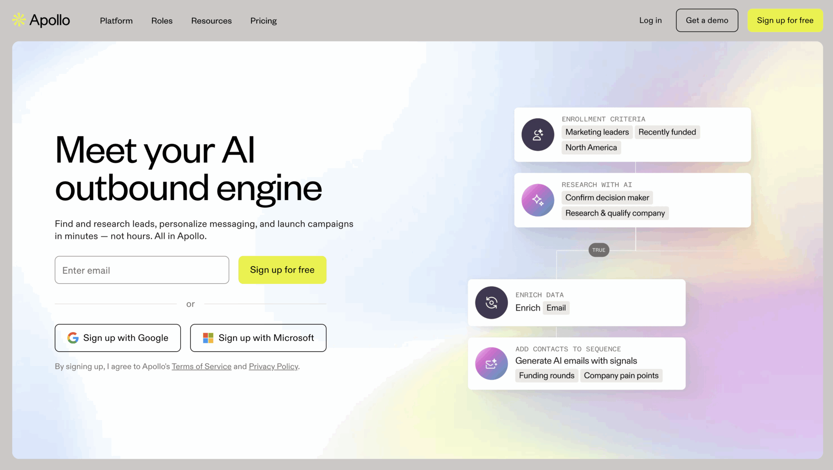Click the TRUE condition badge
The width and height of the screenshot is (833, 470).
[x=599, y=250]
